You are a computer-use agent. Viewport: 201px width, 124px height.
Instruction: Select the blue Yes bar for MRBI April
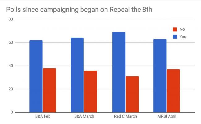pyautogui.click(x=160, y=75)
